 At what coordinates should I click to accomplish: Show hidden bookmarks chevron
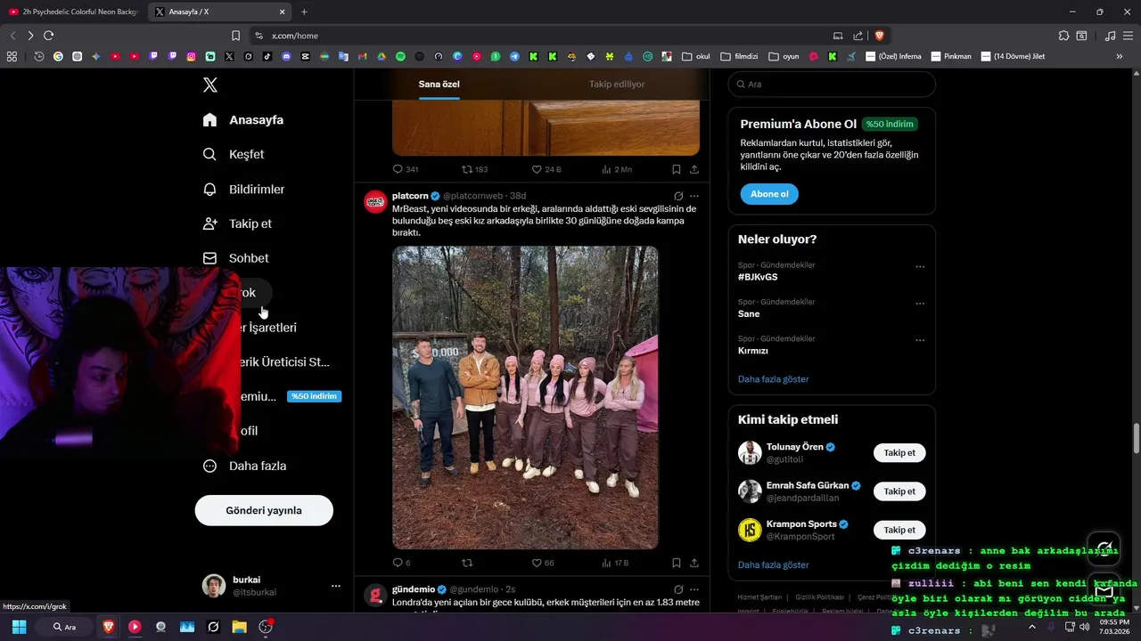[x=1120, y=56]
